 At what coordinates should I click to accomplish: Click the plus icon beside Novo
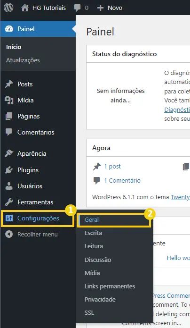(x=100, y=8)
